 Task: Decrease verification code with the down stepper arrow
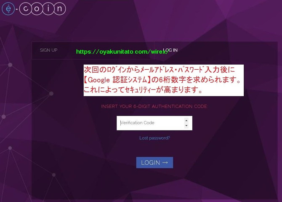(x=186, y=126)
